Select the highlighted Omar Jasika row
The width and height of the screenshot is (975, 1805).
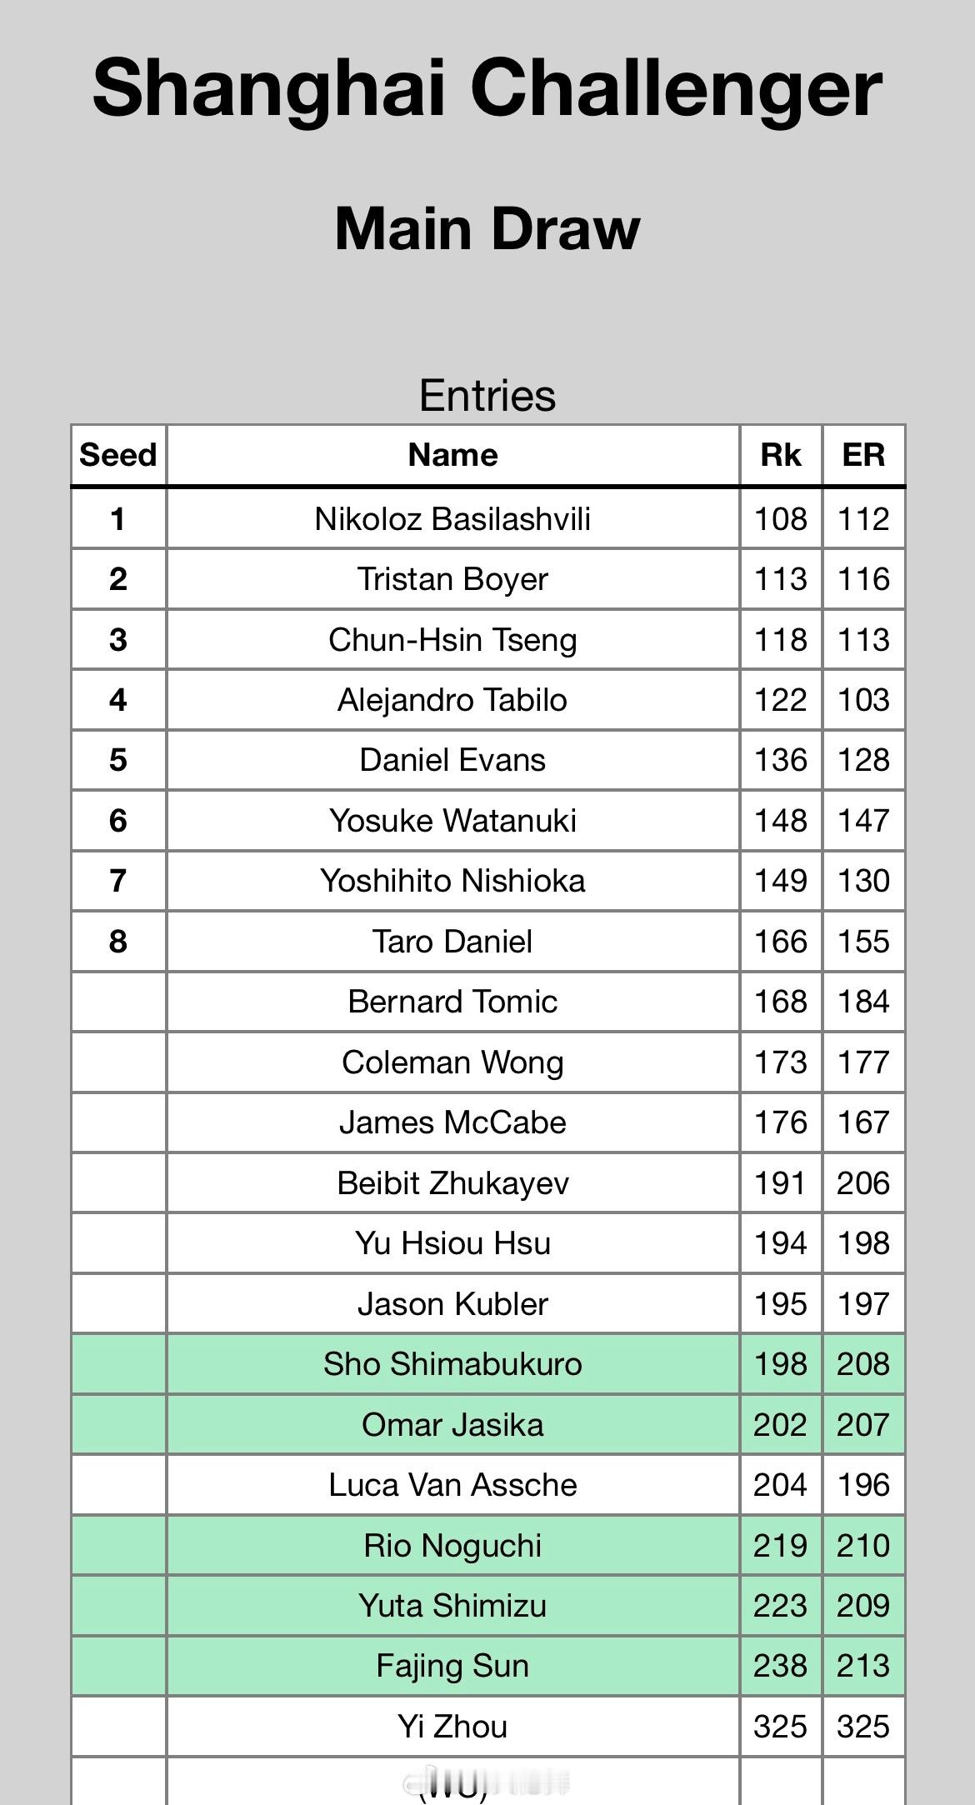tap(488, 1425)
